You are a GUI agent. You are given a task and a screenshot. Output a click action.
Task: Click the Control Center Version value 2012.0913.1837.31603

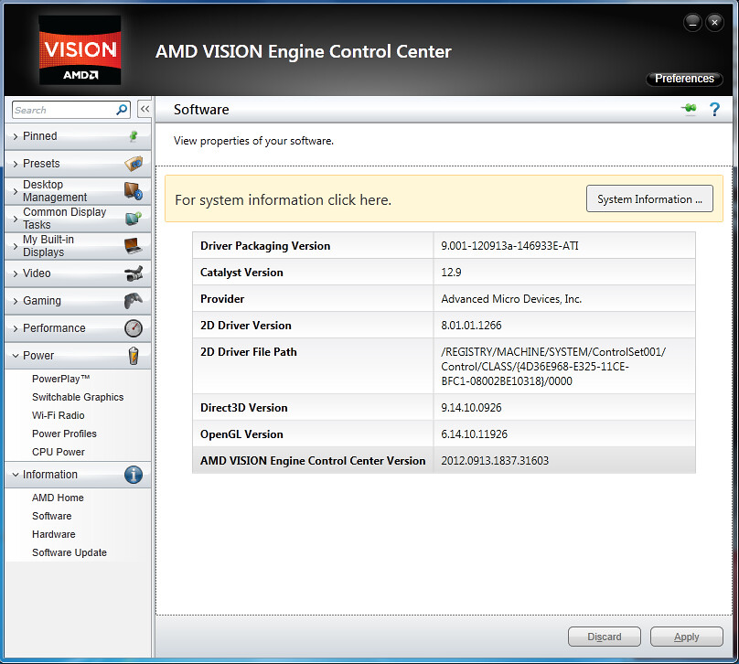coord(495,460)
